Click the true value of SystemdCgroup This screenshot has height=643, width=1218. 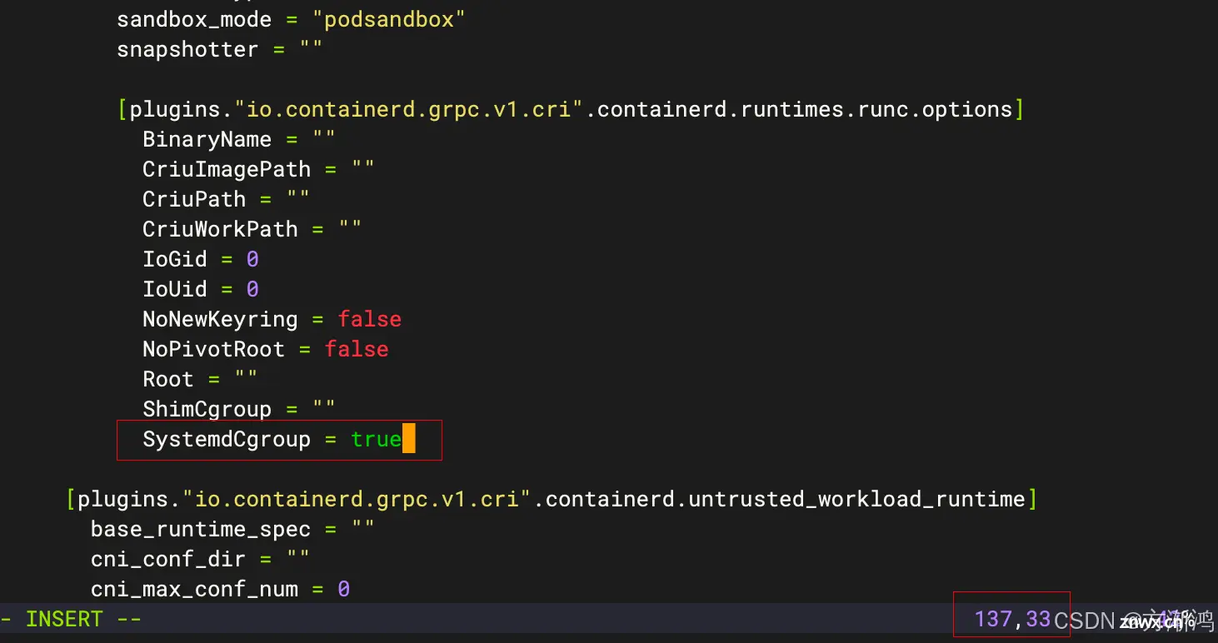pyautogui.click(x=376, y=439)
